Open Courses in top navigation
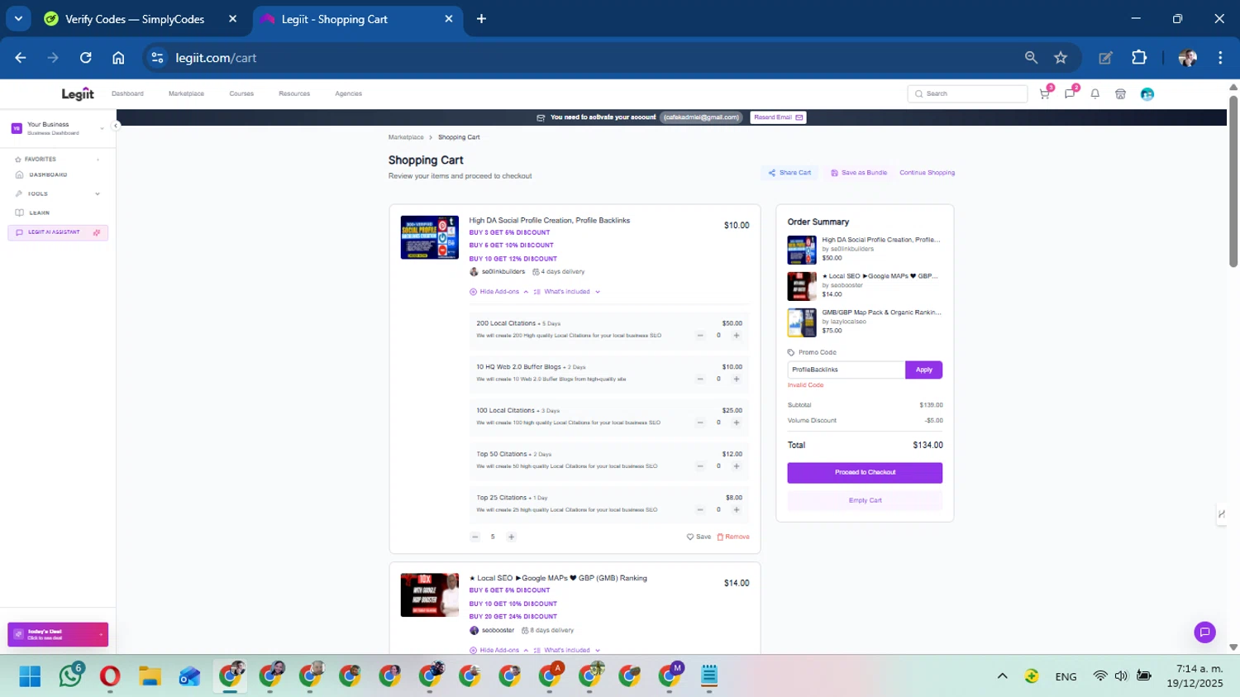The image size is (1240, 697). coord(241,93)
